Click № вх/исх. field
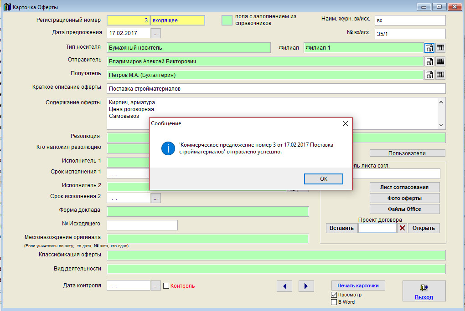 tap(410, 34)
